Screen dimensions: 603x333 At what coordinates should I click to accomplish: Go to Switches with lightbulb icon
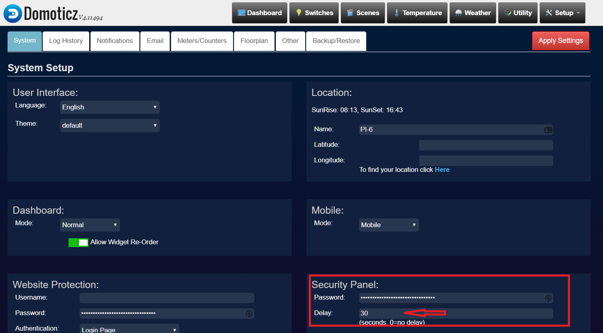tap(314, 13)
